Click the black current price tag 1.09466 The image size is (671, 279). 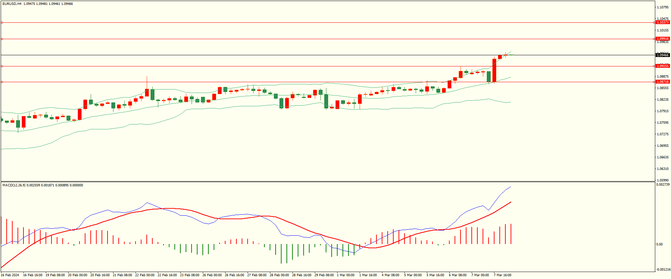[662, 55]
